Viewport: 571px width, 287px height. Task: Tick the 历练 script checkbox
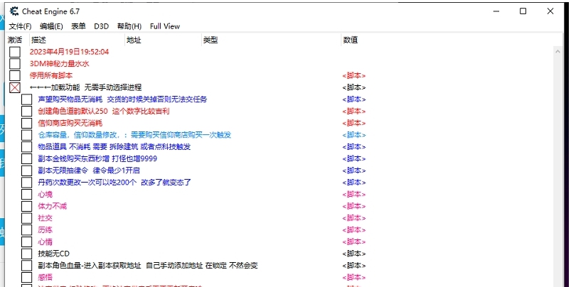26,230
